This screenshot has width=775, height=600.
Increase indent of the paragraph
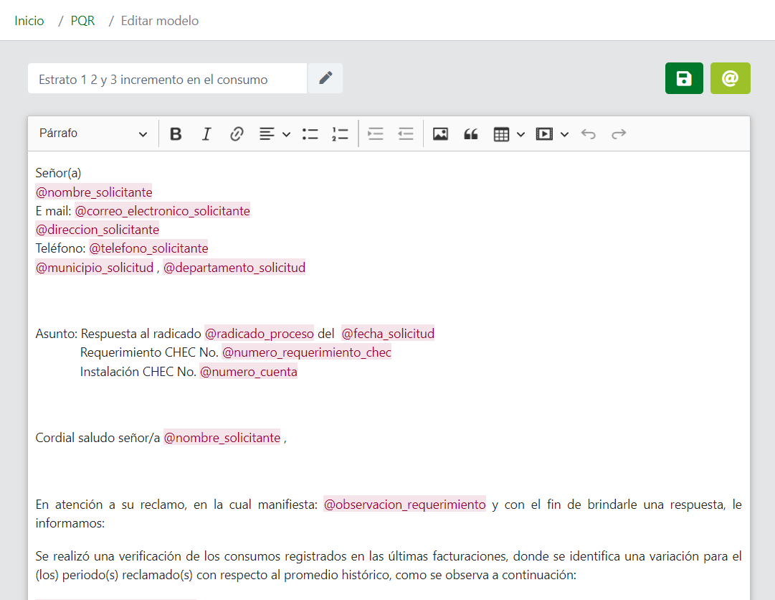(376, 134)
